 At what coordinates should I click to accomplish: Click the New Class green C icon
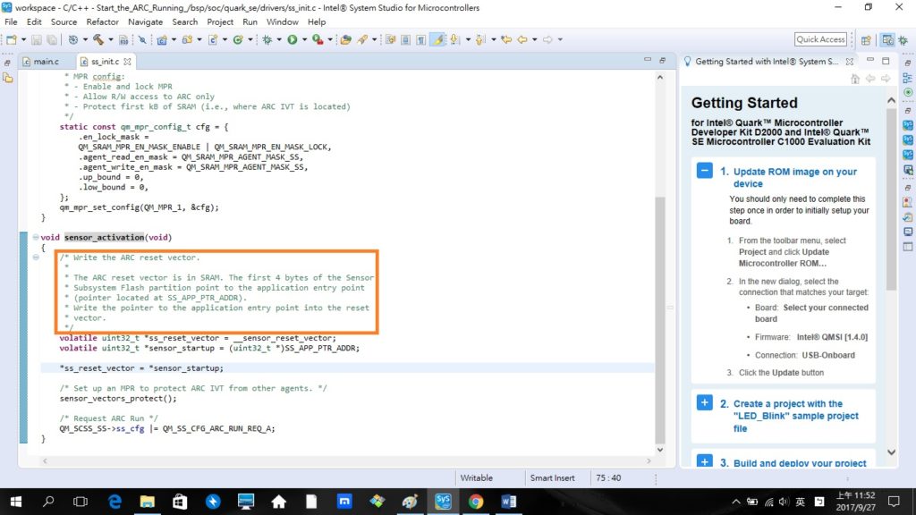pyautogui.click(x=238, y=39)
